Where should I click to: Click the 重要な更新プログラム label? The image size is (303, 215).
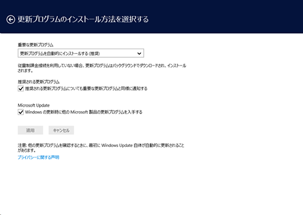coord(36,45)
